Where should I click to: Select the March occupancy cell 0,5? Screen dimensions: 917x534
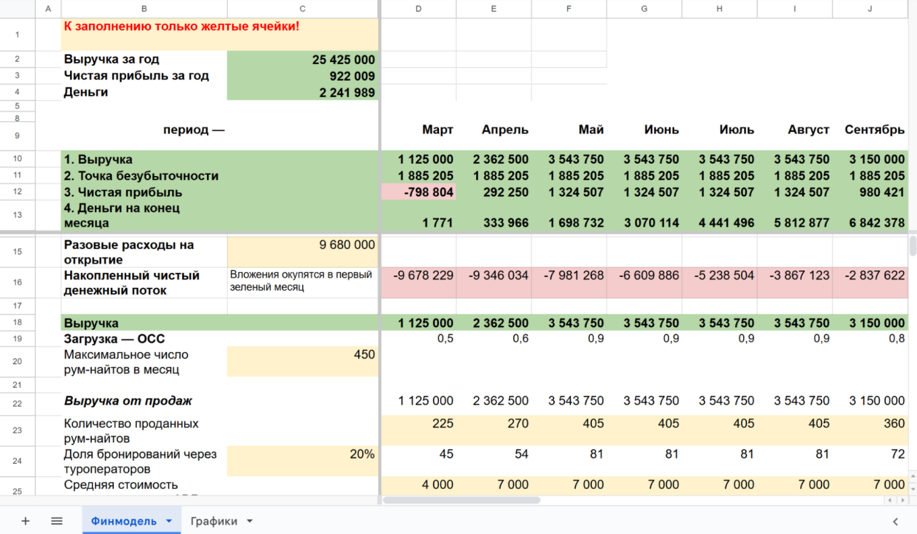(419, 339)
